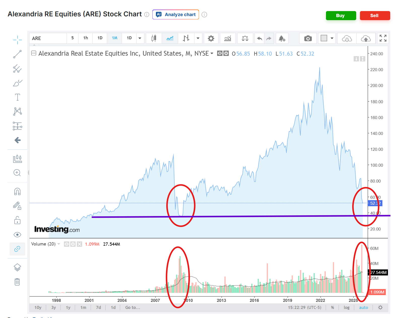Open chart settings gear in toolbar
396x318 pixels.
pyautogui.click(x=211, y=39)
